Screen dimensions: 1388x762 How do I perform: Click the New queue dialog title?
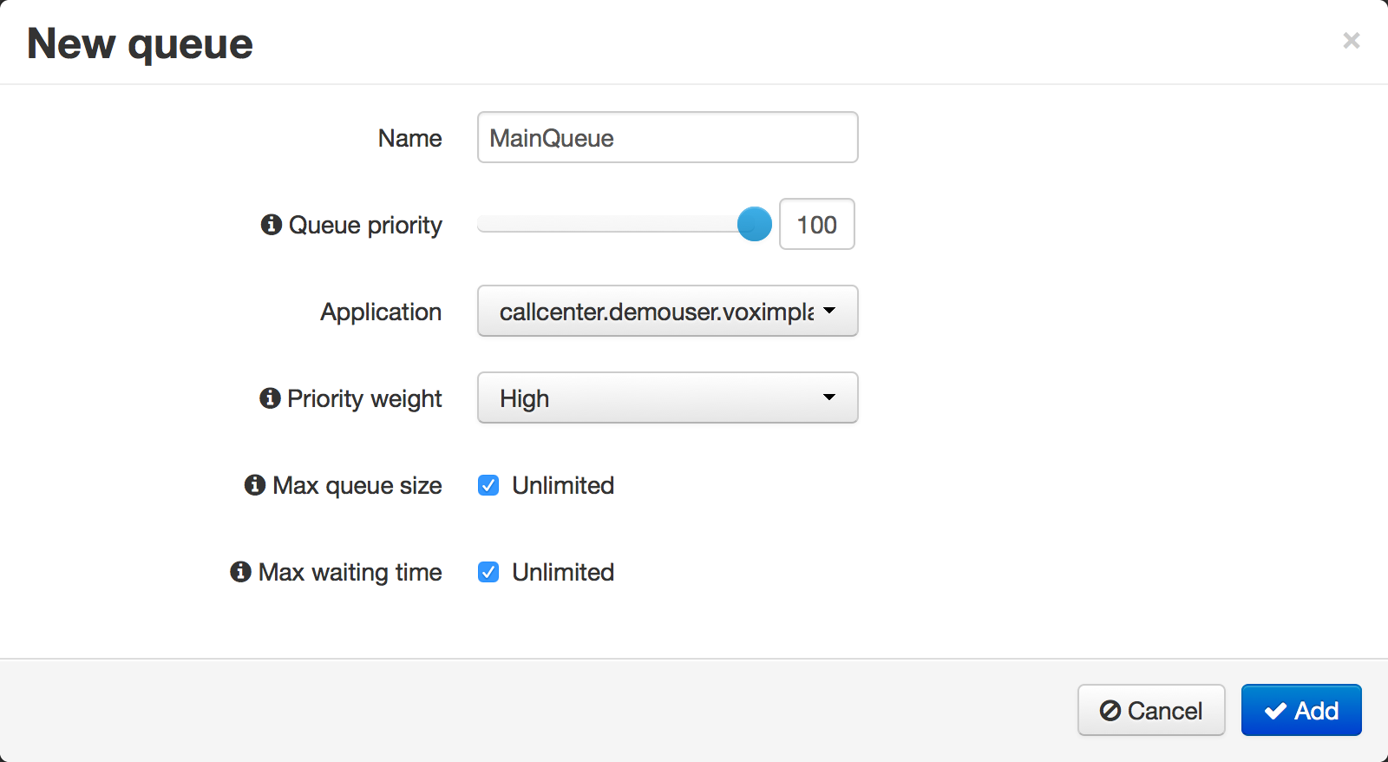pyautogui.click(x=140, y=43)
